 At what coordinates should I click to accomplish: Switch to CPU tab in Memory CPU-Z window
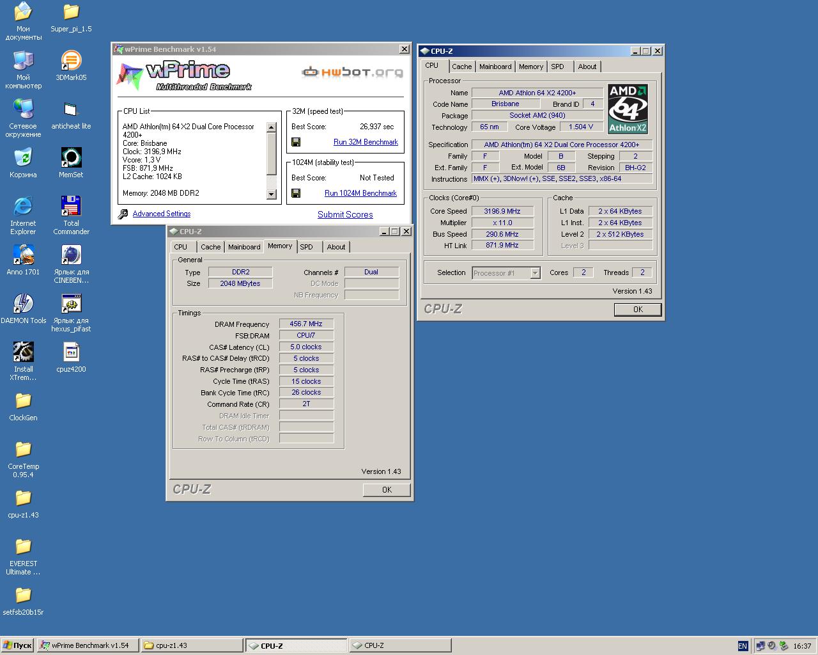[x=181, y=247]
